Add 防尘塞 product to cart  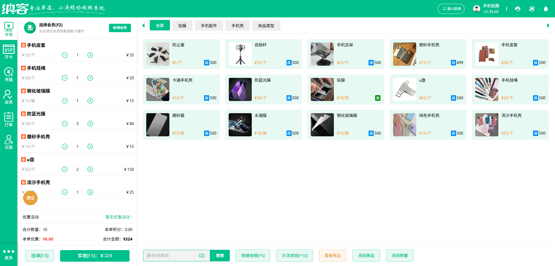[181, 54]
